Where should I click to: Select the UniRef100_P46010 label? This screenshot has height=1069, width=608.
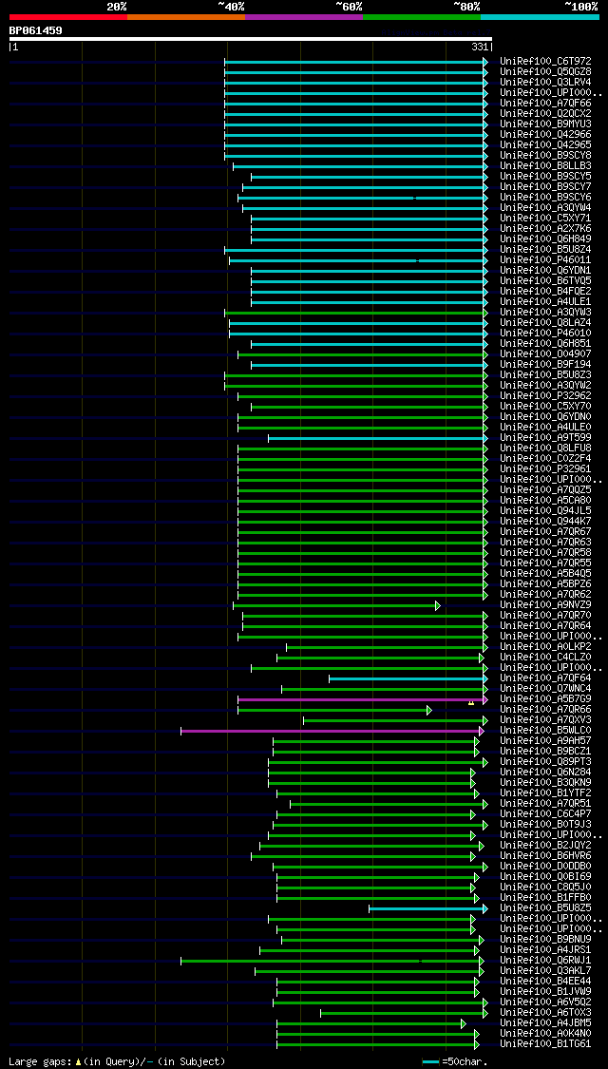coord(545,334)
